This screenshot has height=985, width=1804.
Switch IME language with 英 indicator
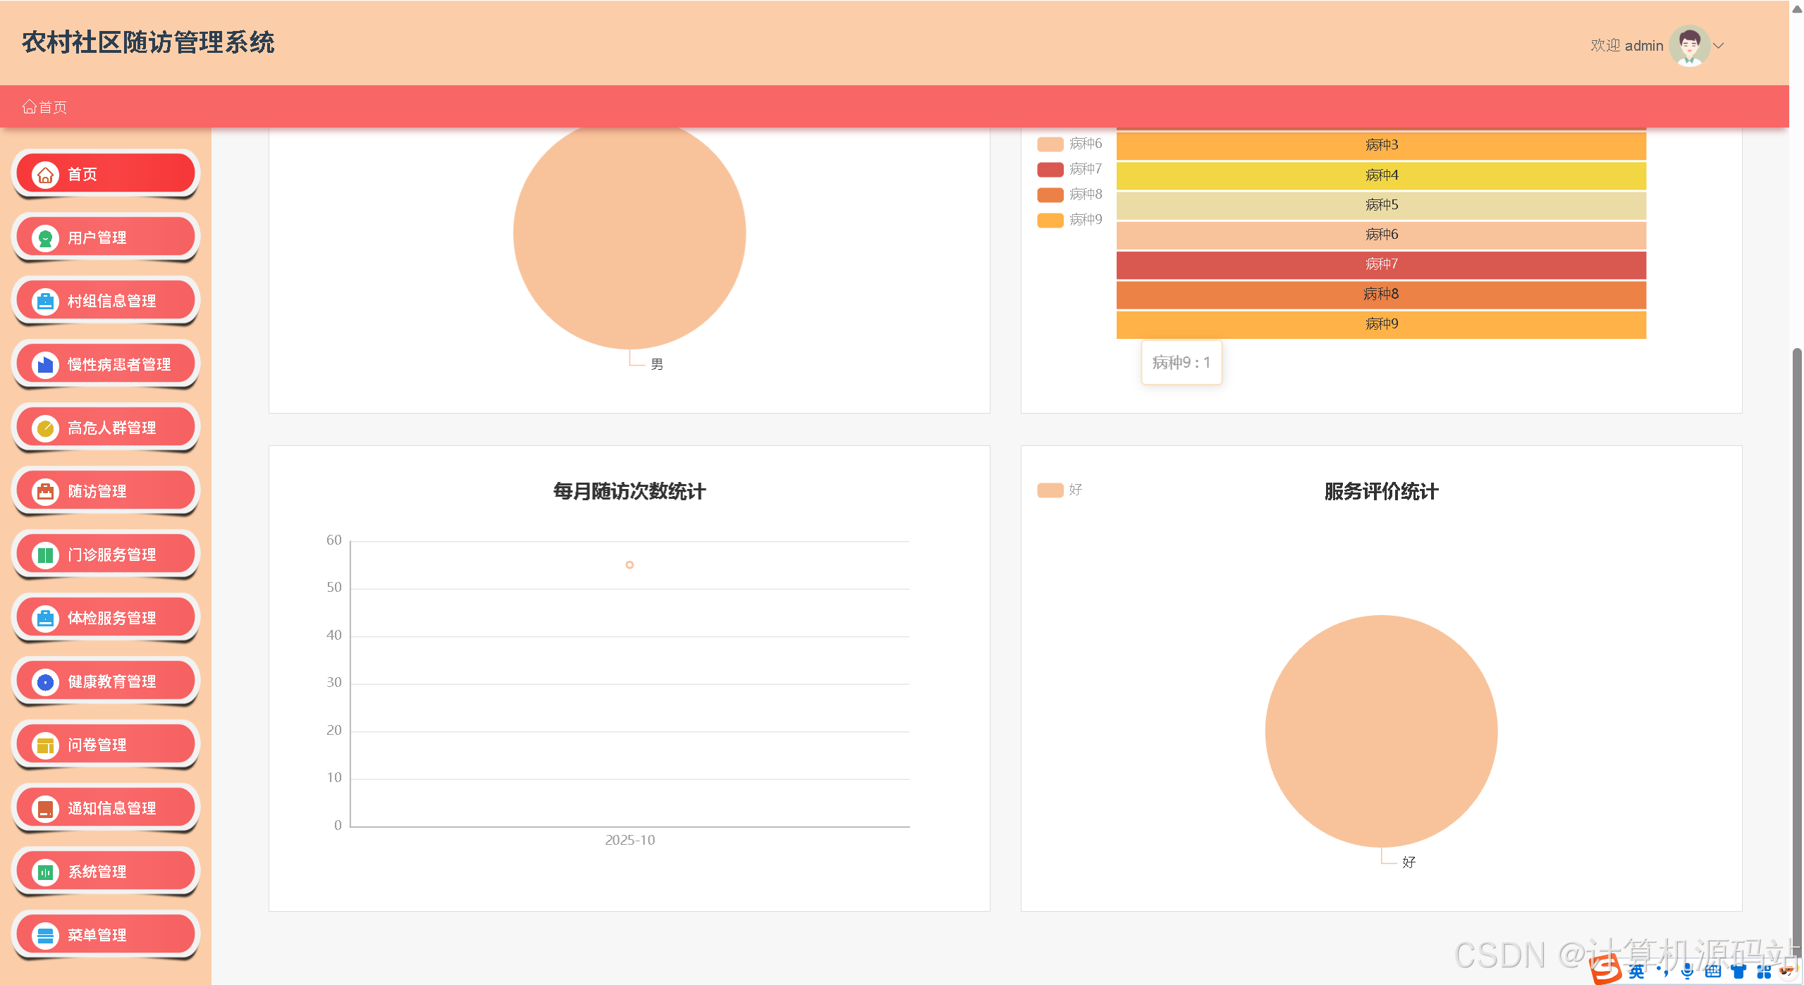pyautogui.click(x=1636, y=972)
